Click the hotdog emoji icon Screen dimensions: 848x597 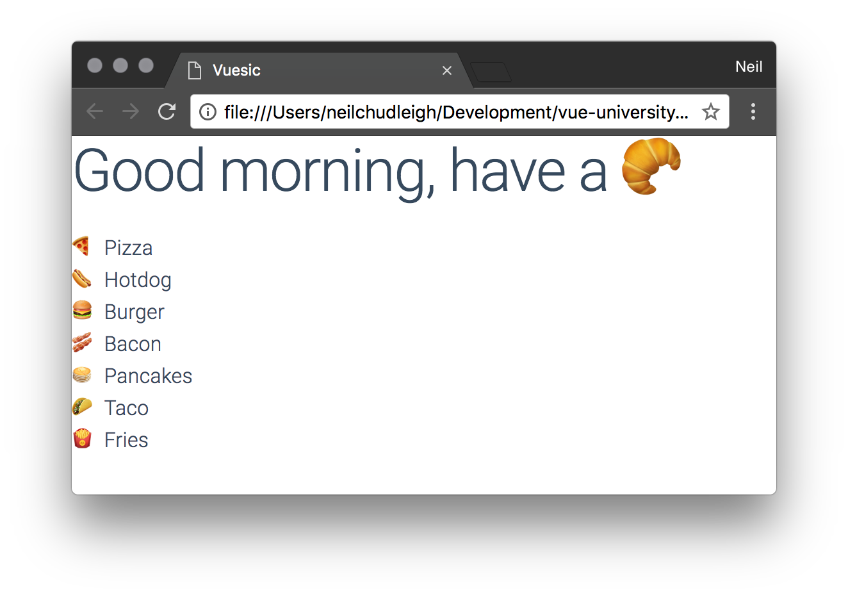coord(82,278)
